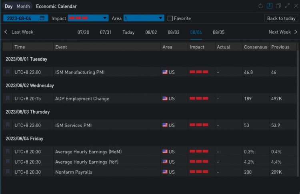The width and height of the screenshot is (300, 194).
Task: Open the calendar picker icon in date field
Action: 42,18
